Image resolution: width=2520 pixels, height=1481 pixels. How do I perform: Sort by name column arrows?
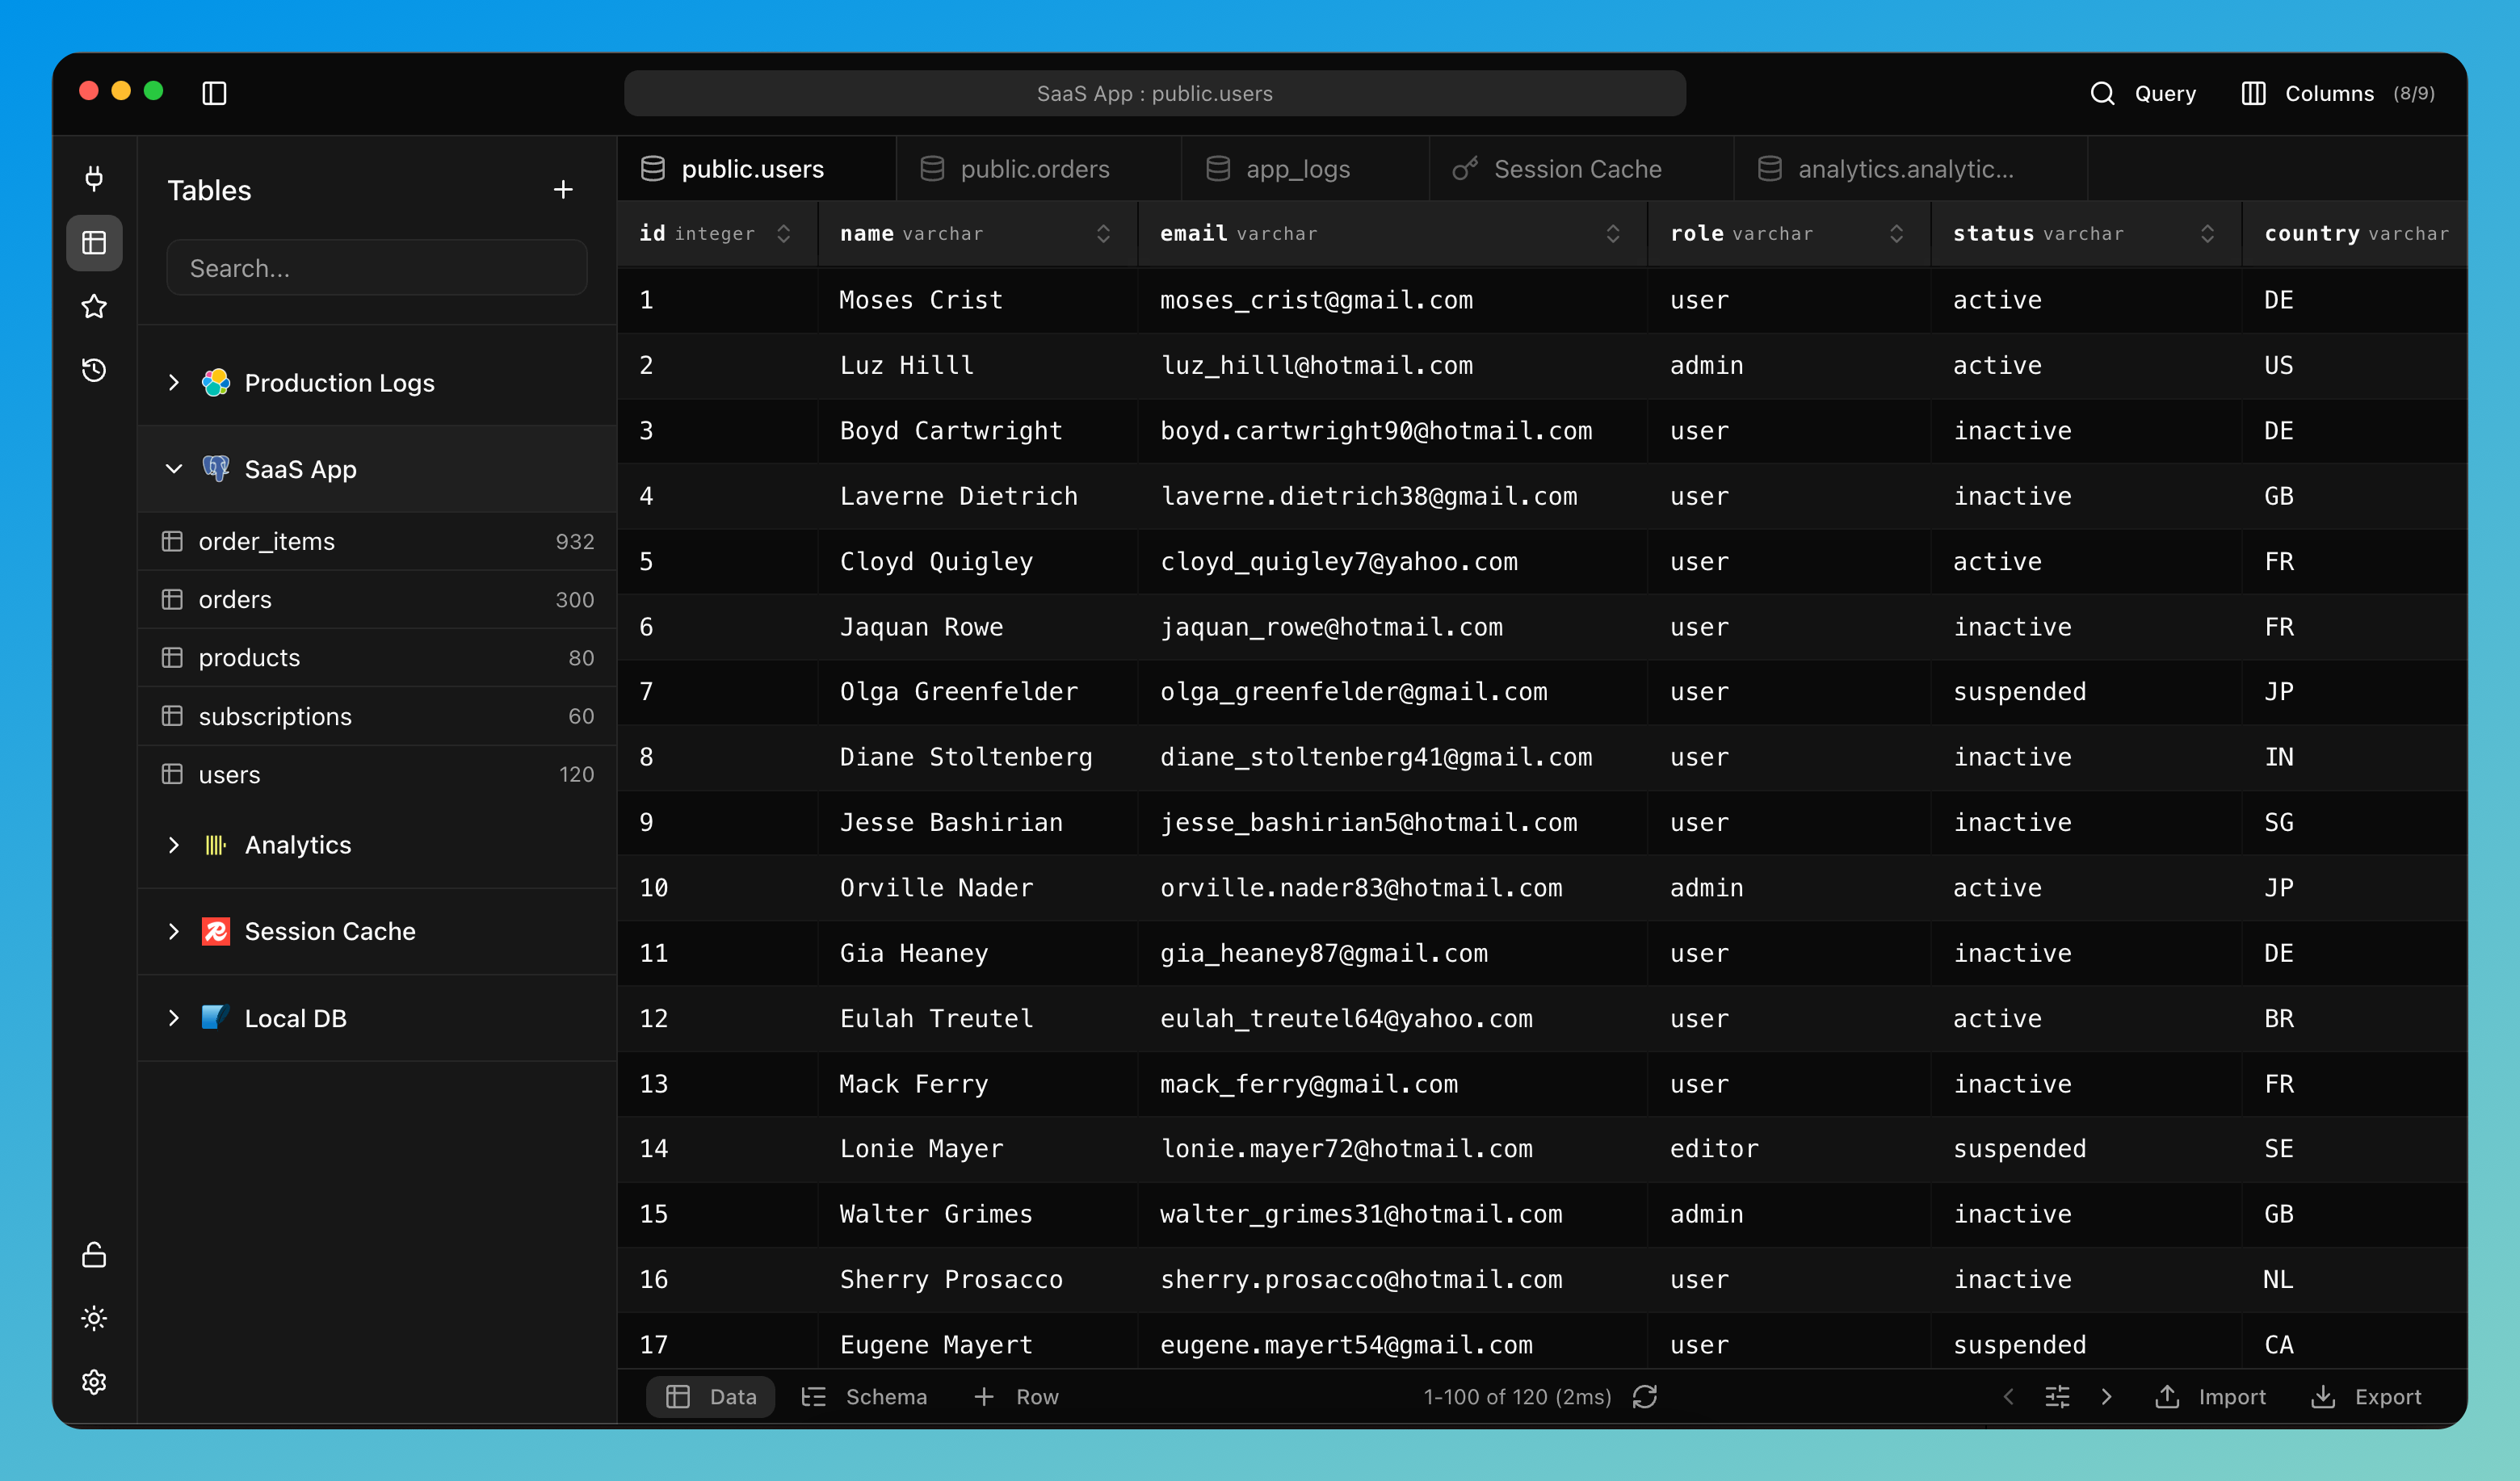1103,233
